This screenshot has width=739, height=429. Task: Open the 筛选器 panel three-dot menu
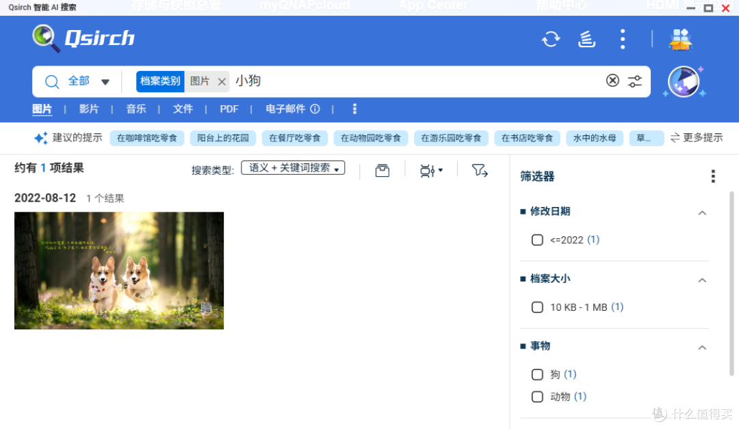713,176
